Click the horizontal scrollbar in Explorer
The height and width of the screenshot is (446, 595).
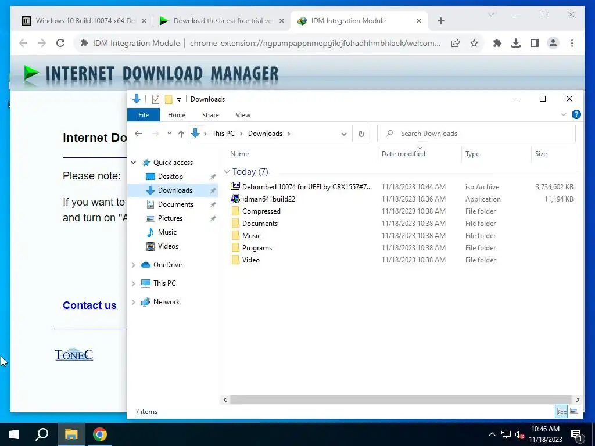401,400
